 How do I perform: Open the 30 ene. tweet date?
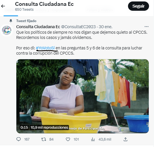[105, 27]
